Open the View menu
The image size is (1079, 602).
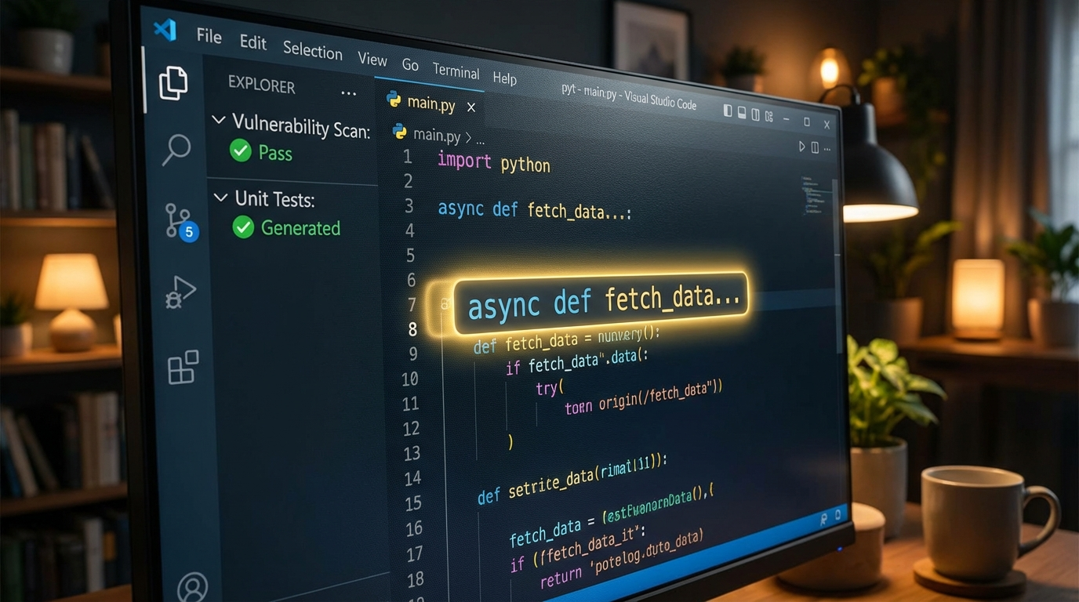click(x=372, y=59)
